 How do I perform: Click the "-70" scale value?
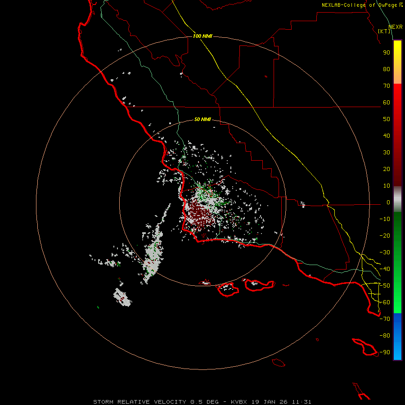[385, 319]
